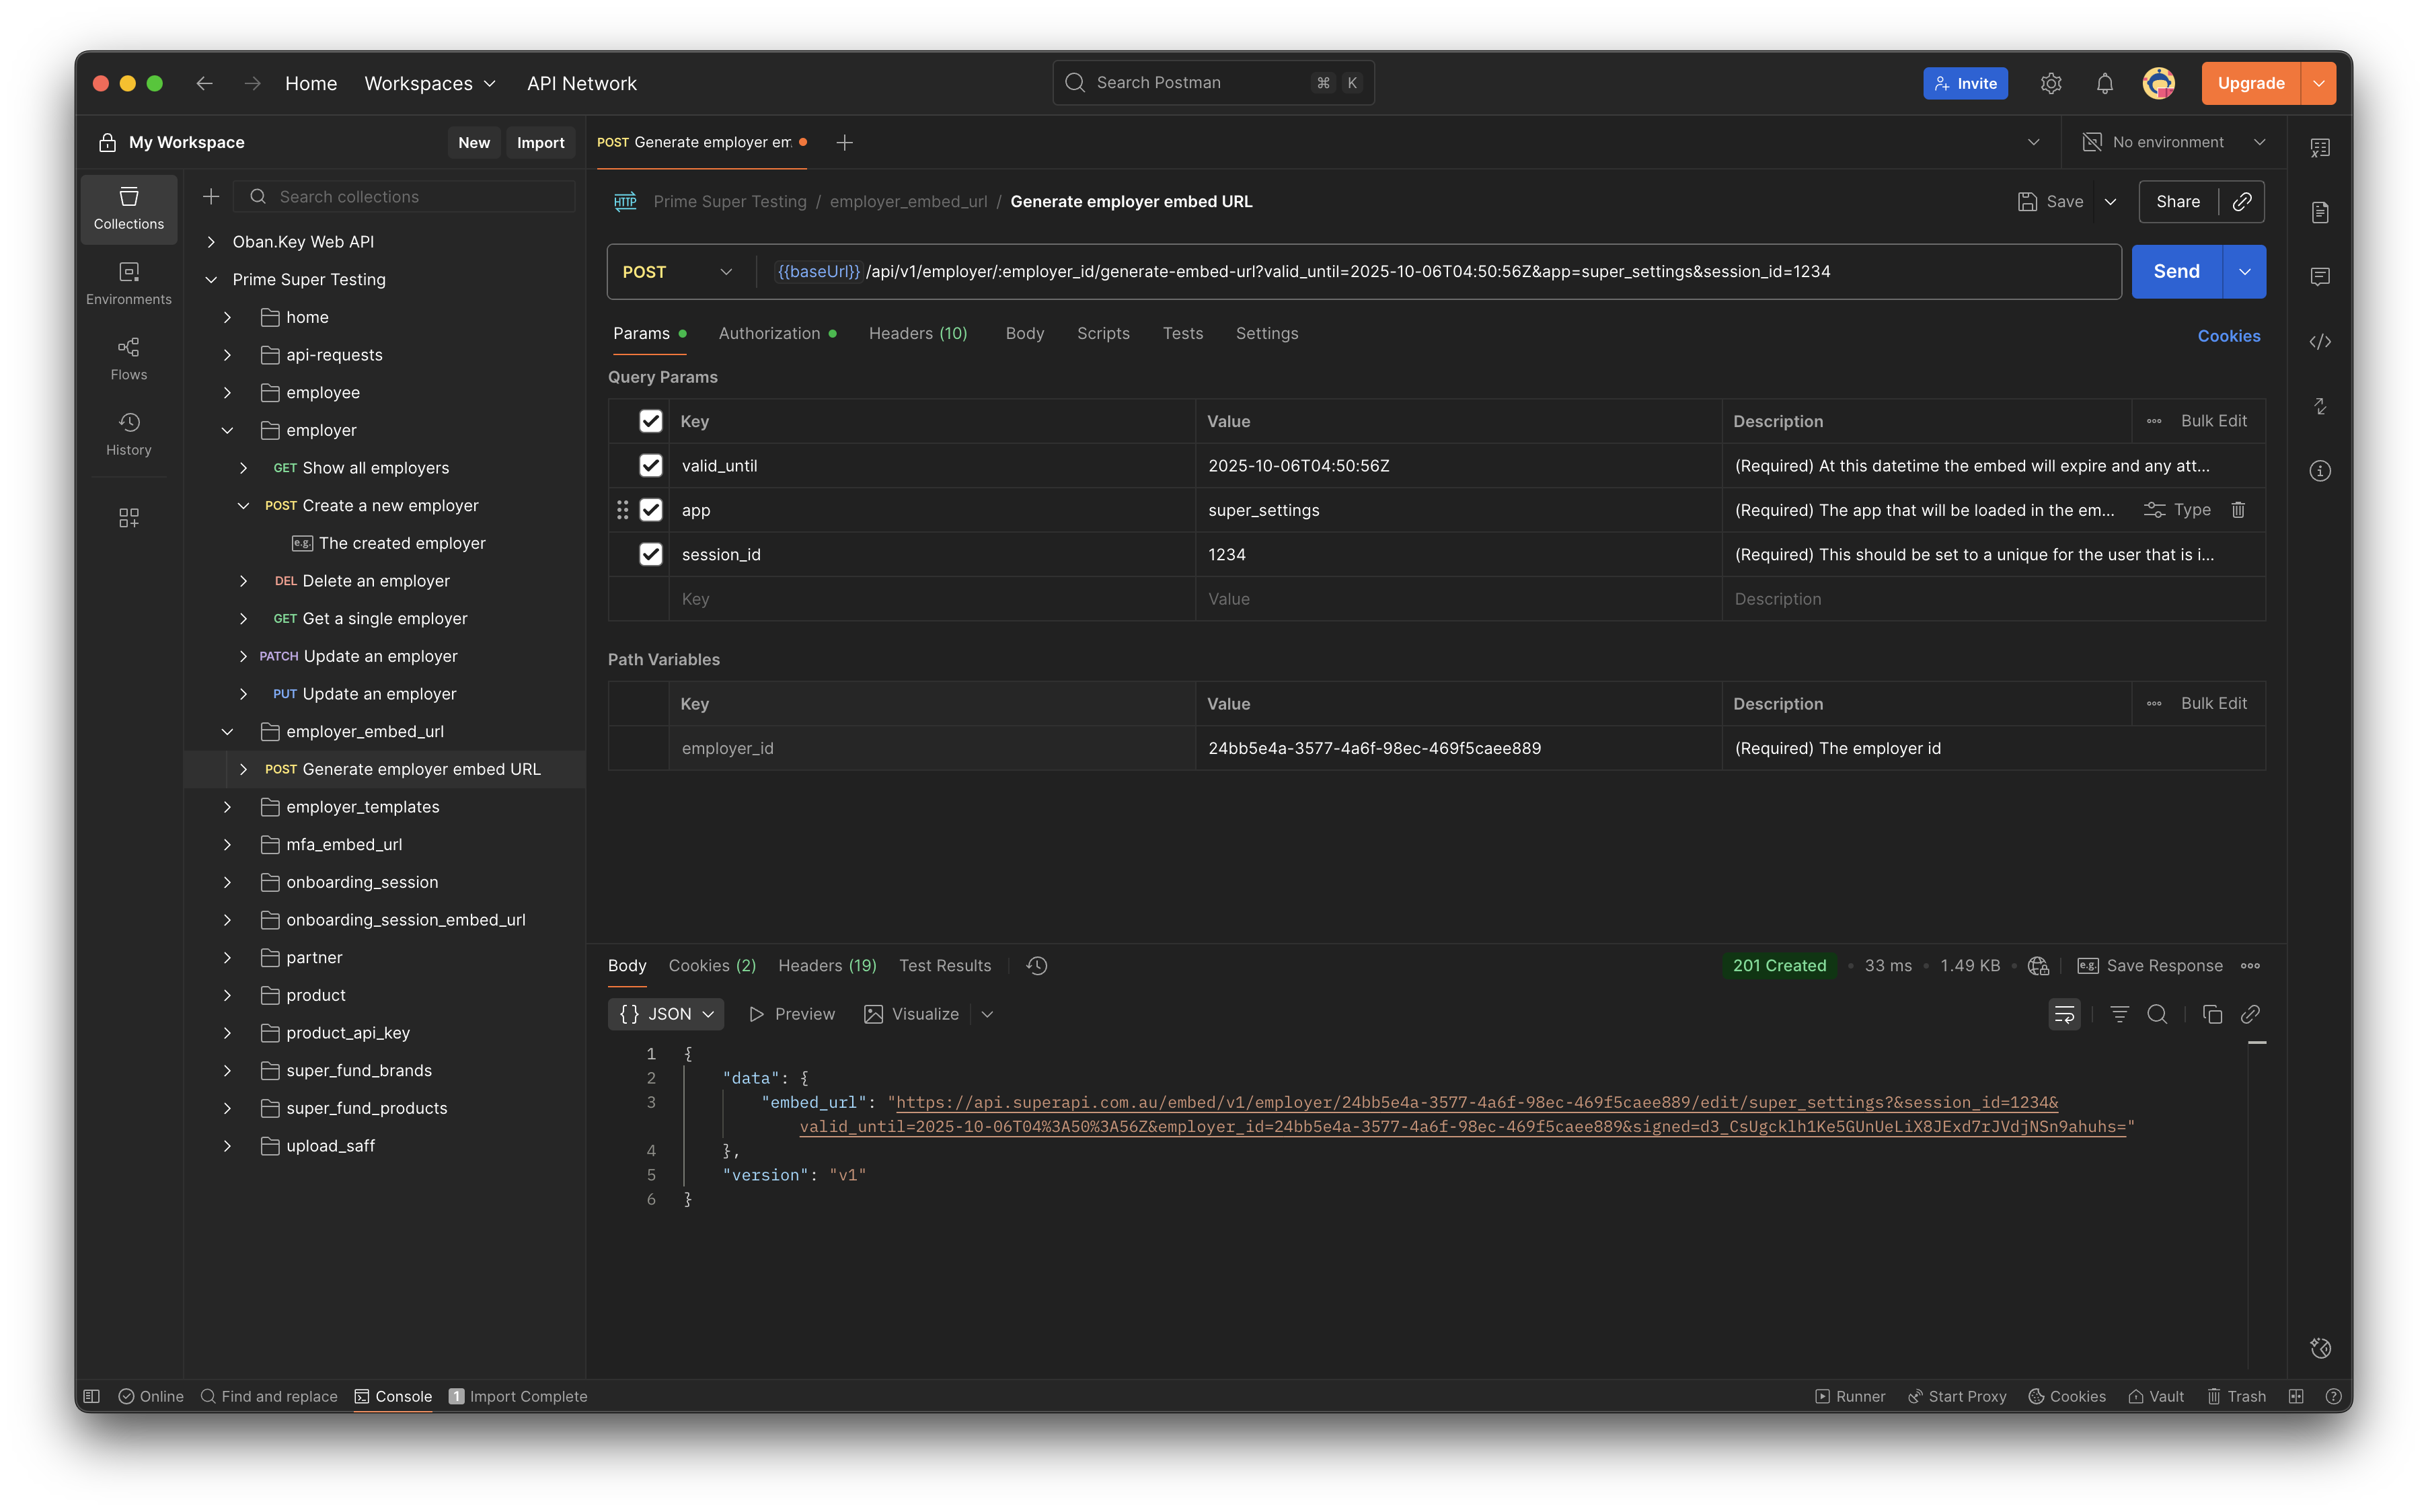The width and height of the screenshot is (2428, 1512).
Task: Delete the app query parameter
Action: (2238, 510)
